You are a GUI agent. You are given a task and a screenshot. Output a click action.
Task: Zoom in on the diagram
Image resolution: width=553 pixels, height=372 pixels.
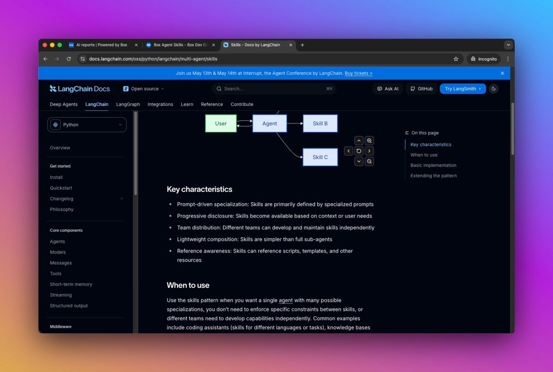(369, 140)
